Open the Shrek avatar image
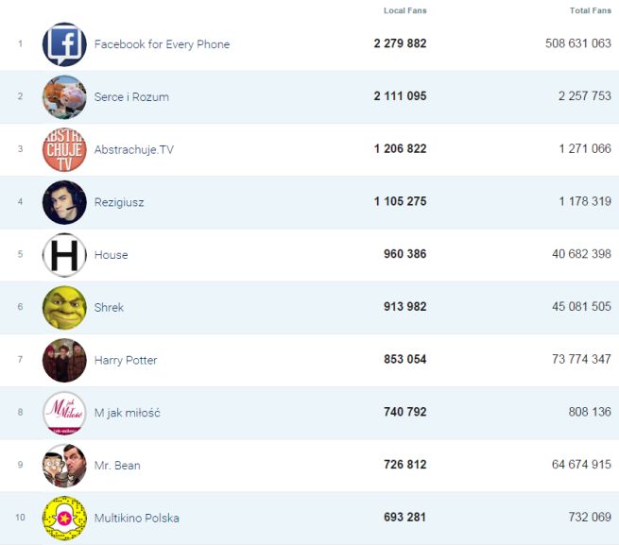Viewport: 619px width, 545px height. point(64,307)
